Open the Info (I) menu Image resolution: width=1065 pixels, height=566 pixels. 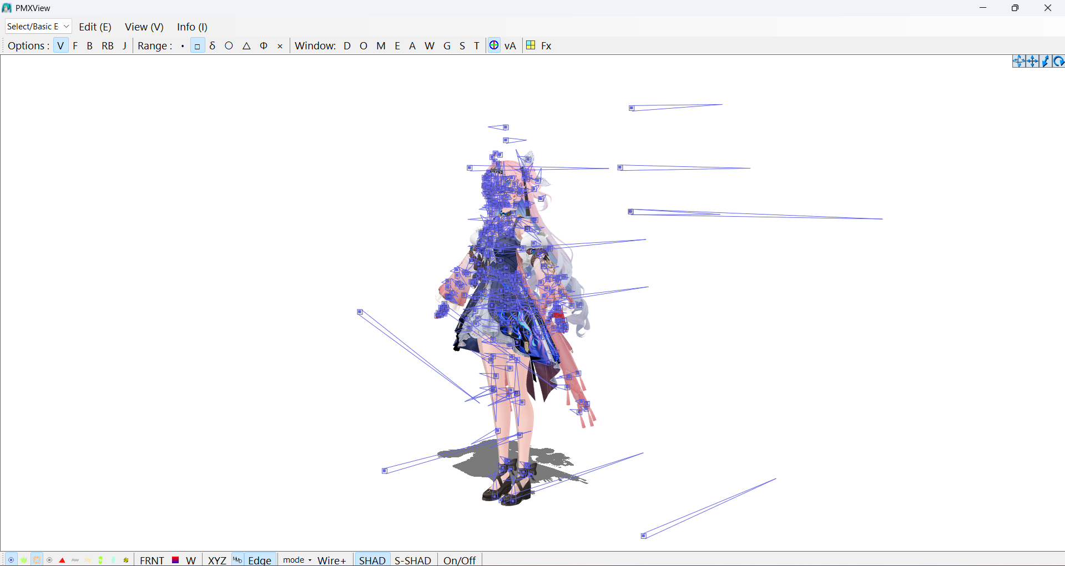click(192, 27)
